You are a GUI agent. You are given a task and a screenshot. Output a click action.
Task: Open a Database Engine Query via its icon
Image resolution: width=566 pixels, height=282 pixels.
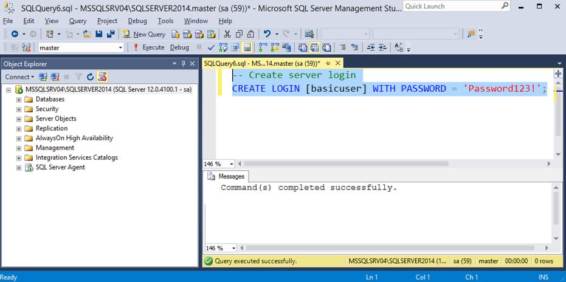[176, 34]
